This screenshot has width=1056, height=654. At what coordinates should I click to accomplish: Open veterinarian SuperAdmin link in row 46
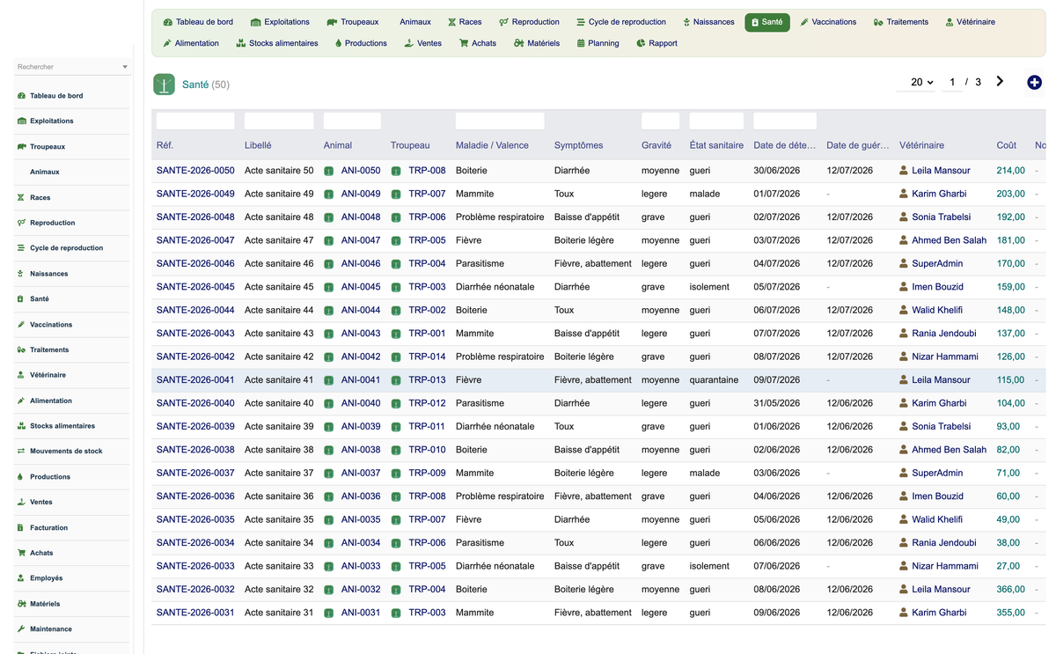click(937, 264)
